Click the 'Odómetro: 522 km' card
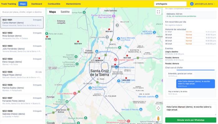Image resolution: width=218 pixels, height=124 pixels. click(x=191, y=15)
